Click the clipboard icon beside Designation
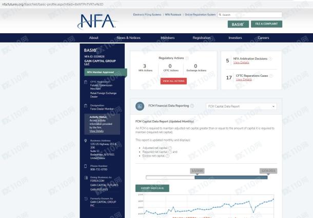This screenshot has width=313, height=218. [86, 106]
